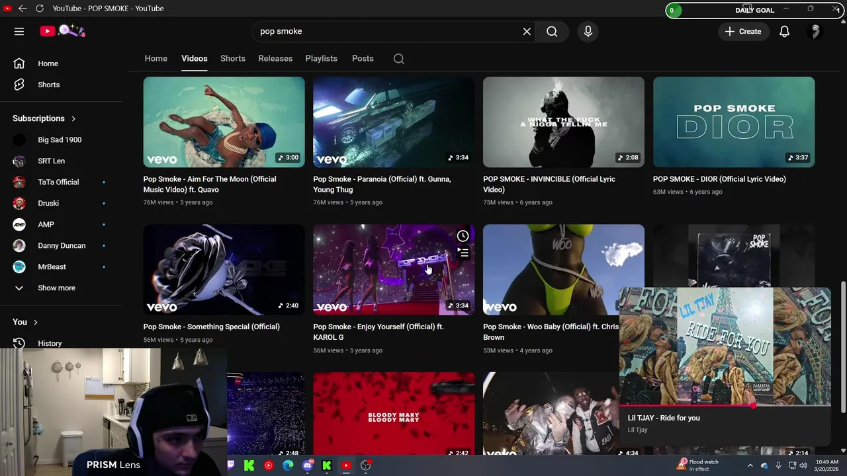Open Shorts in the sidebar
This screenshot has height=476, width=847.
[61, 85]
